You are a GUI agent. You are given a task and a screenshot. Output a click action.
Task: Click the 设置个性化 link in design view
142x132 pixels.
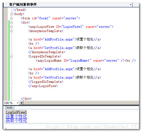[x=16, y=116]
